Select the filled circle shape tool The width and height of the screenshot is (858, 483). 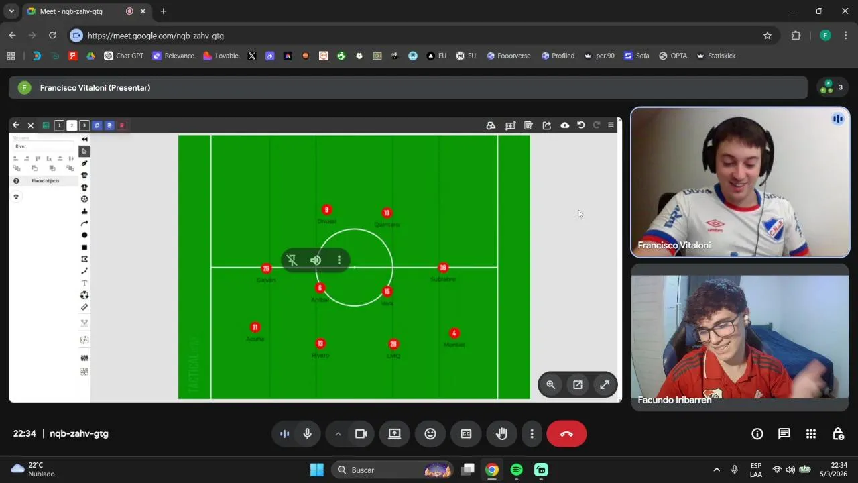tap(84, 235)
